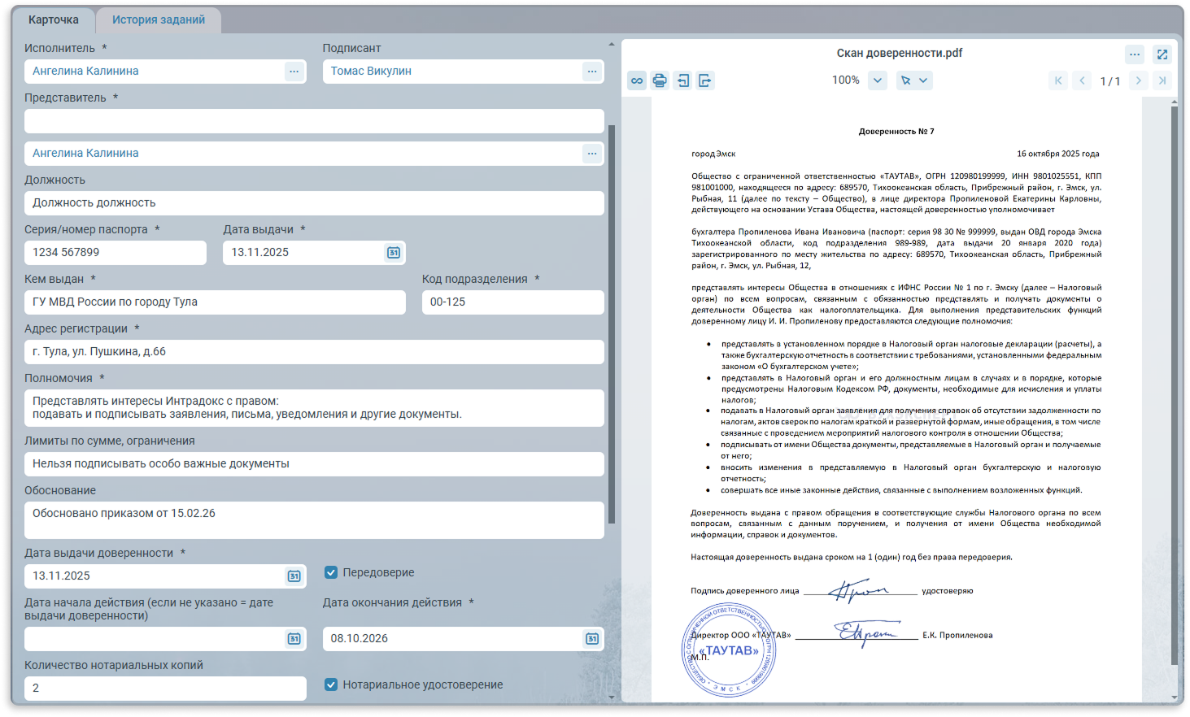Open the cursor selection tool dropdown
This screenshot has height=717, width=1190.
pyautogui.click(x=914, y=80)
